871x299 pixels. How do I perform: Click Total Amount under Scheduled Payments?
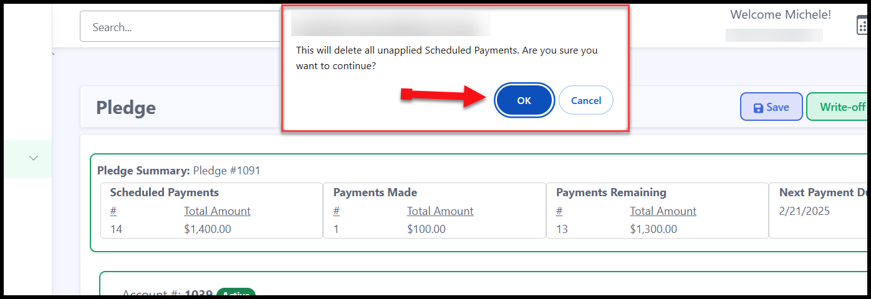217,211
